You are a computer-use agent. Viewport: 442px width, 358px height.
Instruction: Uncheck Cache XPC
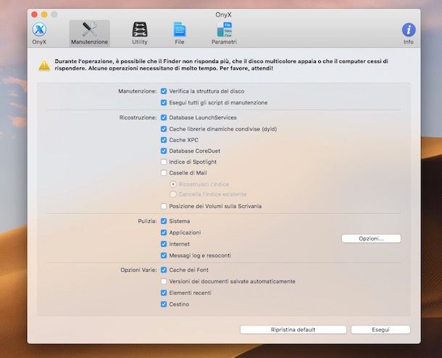point(164,140)
